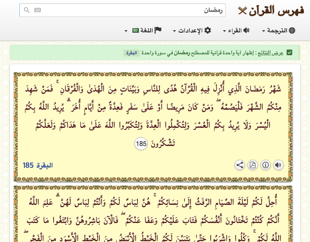Click the circled verse number 185
Screen dimensions: 310x242
pos(141,144)
